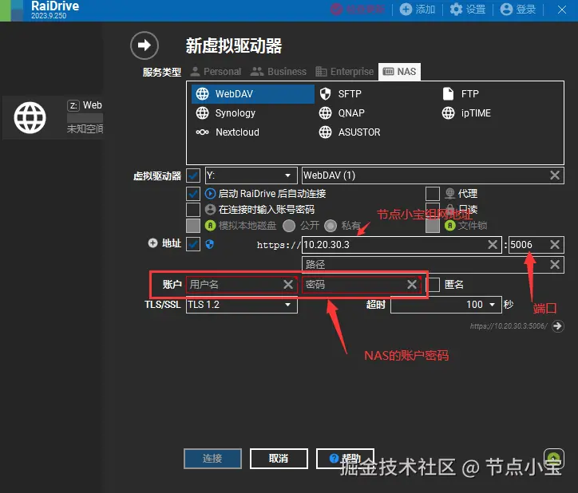Toggle the https address checkbox

click(193, 244)
